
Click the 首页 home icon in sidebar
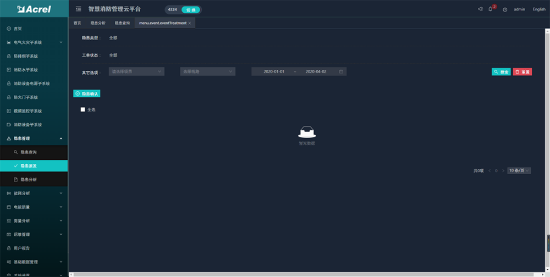click(x=8, y=29)
